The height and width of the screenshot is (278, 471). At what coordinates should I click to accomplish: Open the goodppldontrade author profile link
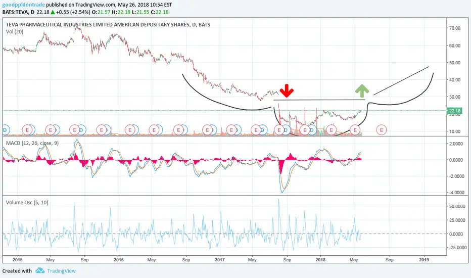(x=24, y=5)
